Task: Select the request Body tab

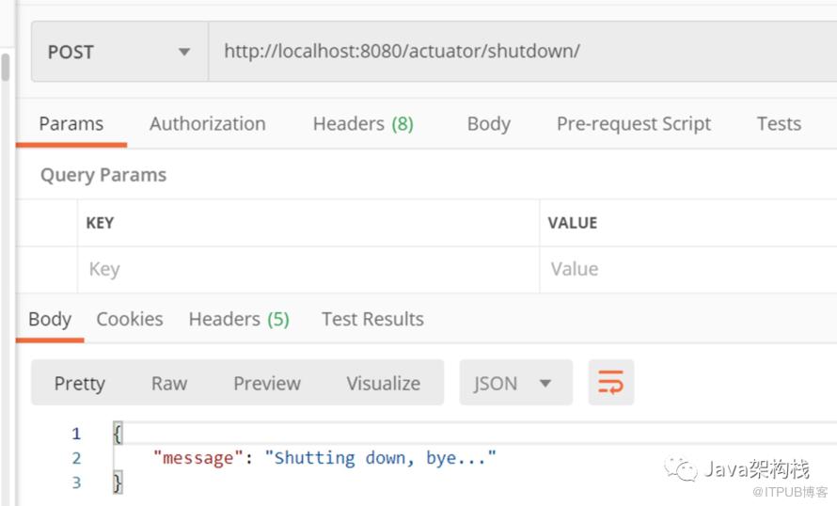Action: click(488, 124)
